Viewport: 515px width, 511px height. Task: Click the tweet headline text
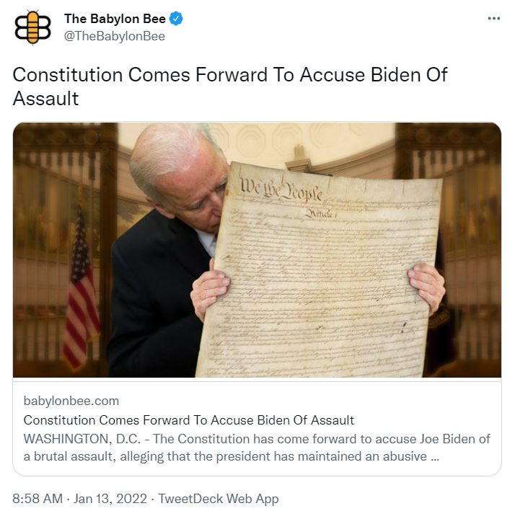click(230, 86)
